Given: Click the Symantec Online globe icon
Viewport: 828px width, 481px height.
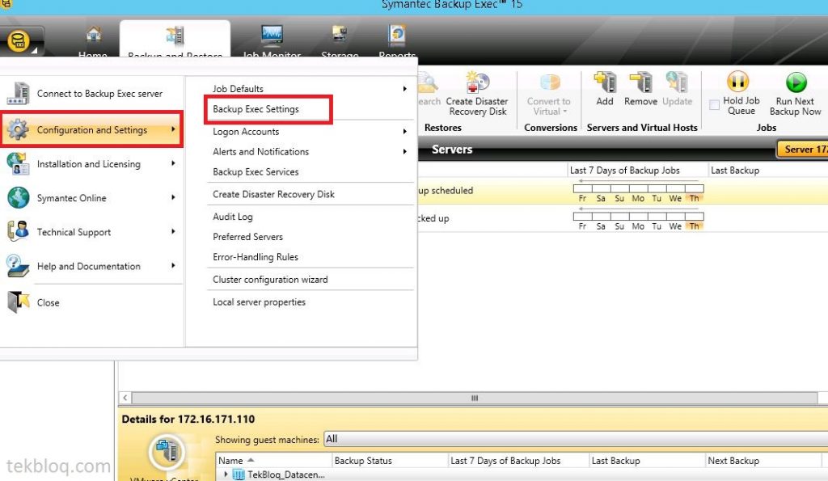Looking at the screenshot, I should pos(18,198).
